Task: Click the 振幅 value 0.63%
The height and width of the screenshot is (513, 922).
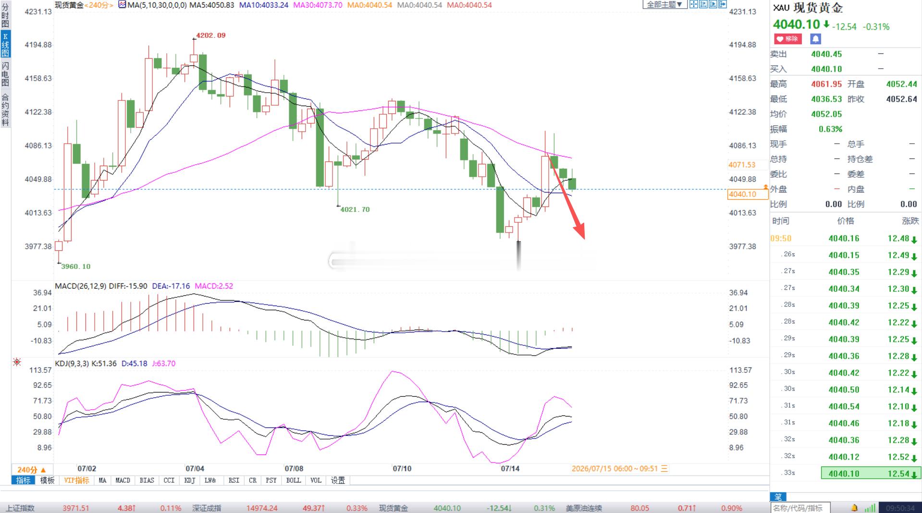Action: pyautogui.click(x=830, y=129)
